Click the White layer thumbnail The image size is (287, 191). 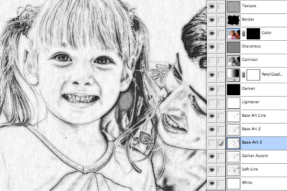tap(234, 184)
